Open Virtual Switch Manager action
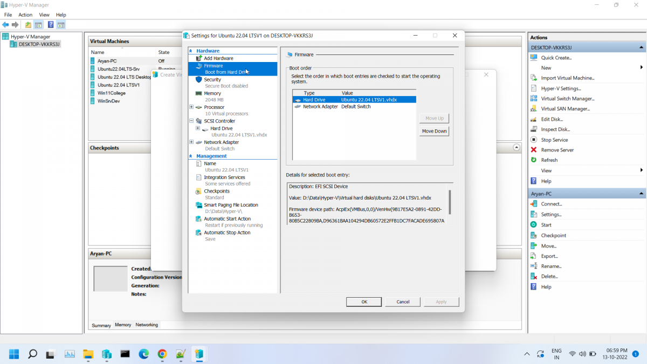The width and height of the screenshot is (647, 364). [567, 99]
